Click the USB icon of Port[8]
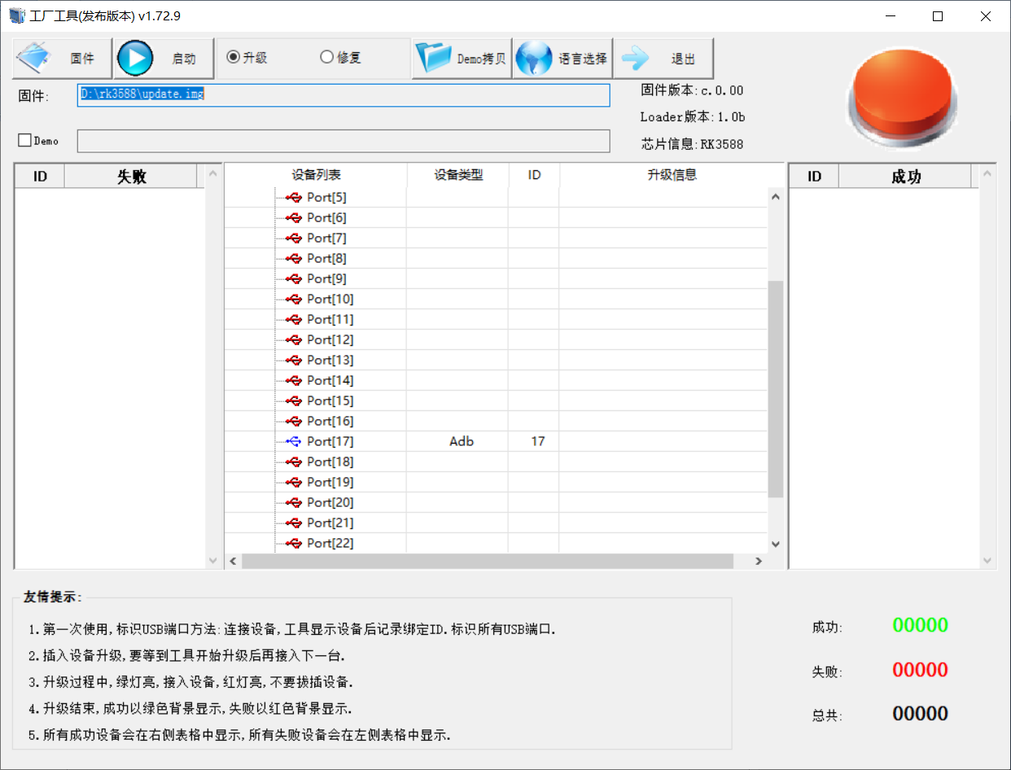Screen dimensions: 1011x770 (x=294, y=258)
